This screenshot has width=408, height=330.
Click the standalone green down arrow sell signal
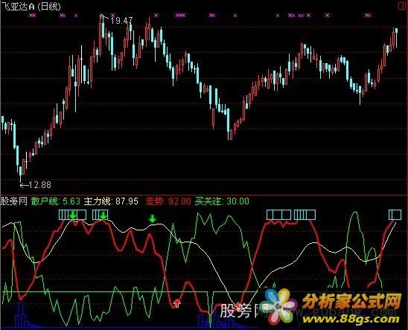pyautogui.click(x=152, y=219)
